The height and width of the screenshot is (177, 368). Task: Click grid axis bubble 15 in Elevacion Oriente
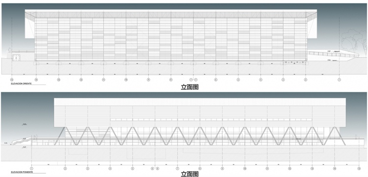click(12, 80)
